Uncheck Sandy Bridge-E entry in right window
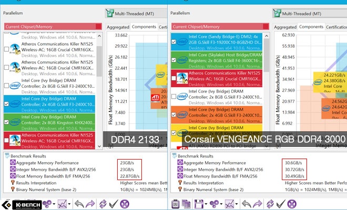This screenshot has height=210, width=347. click(173, 42)
